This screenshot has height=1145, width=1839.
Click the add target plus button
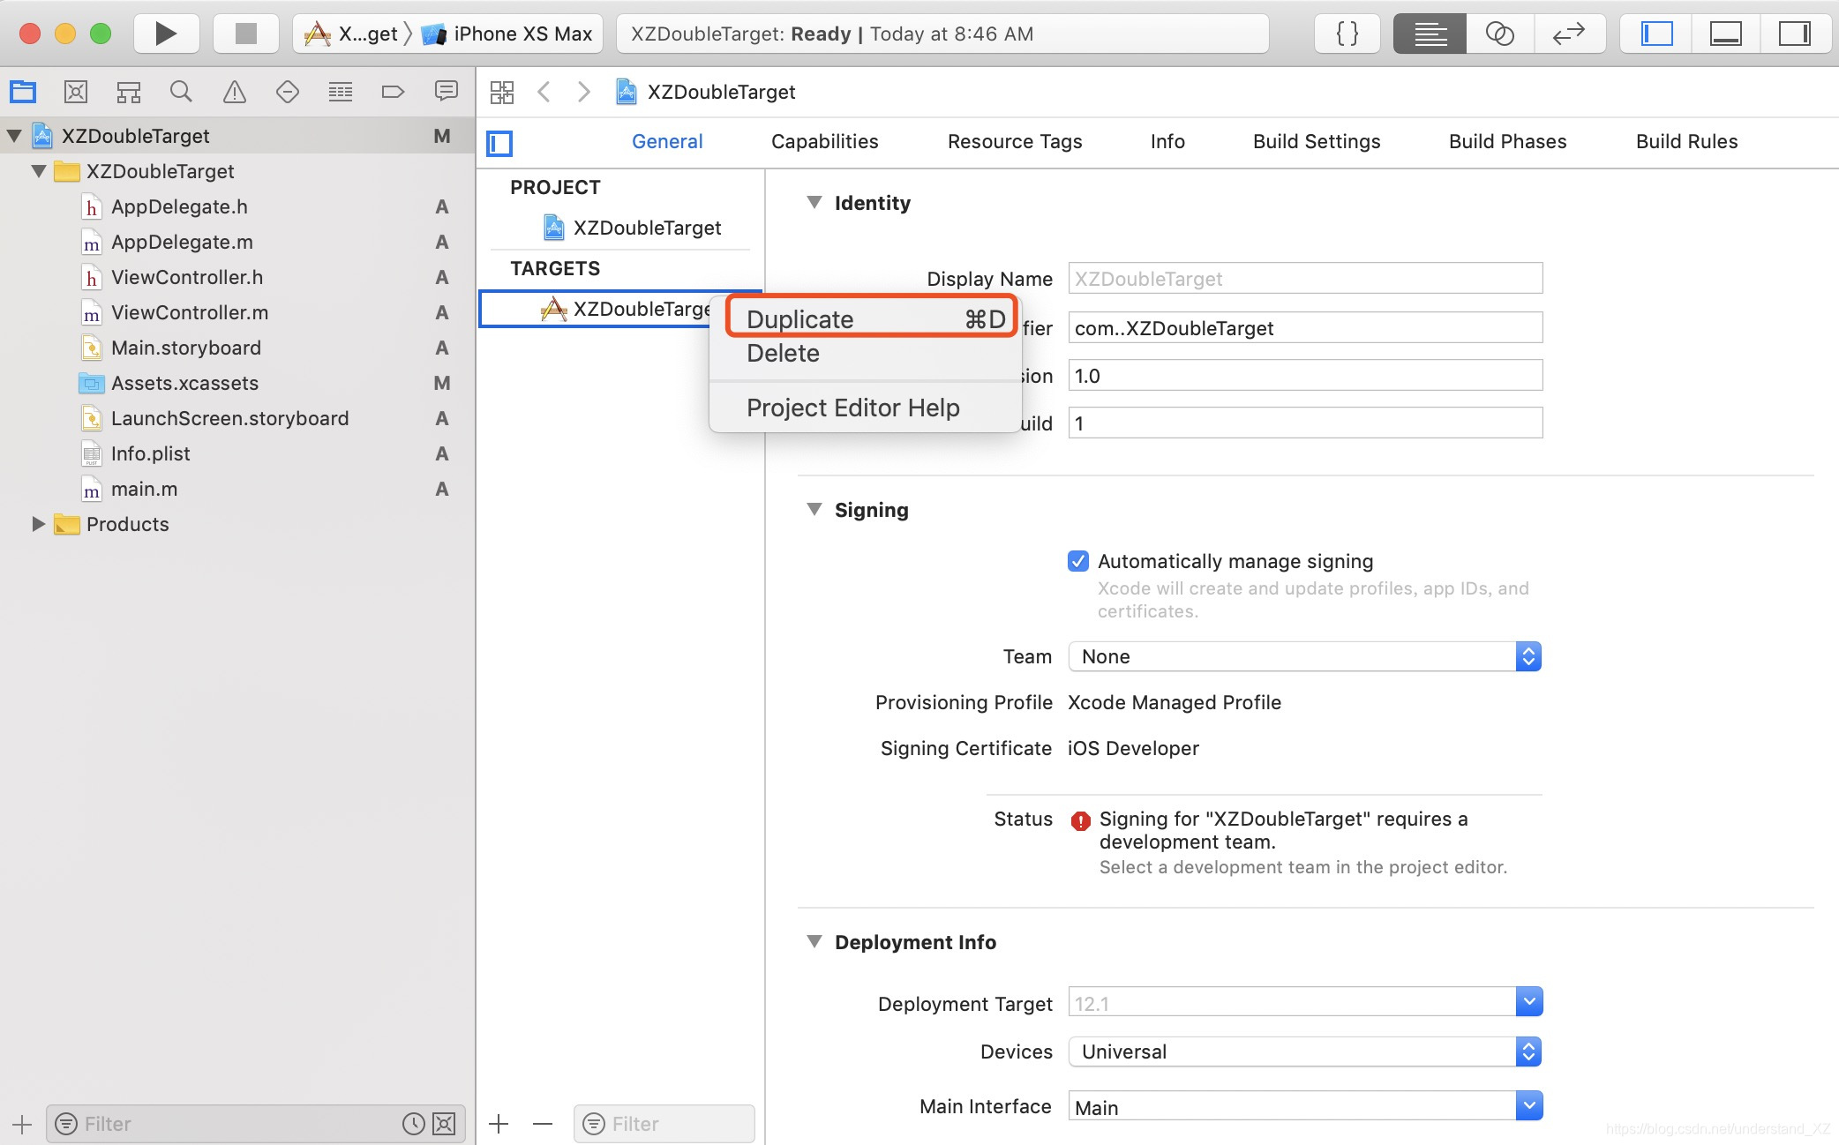tap(499, 1124)
